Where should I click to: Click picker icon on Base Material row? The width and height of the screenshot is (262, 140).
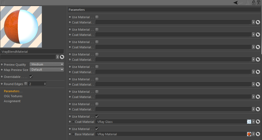tap(258, 134)
